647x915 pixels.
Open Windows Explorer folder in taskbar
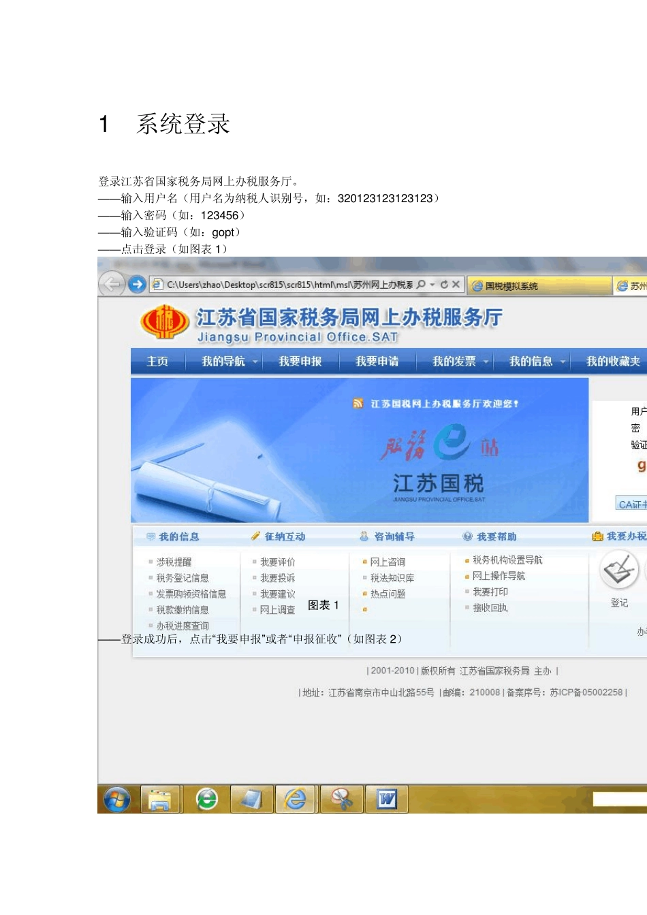pos(160,799)
